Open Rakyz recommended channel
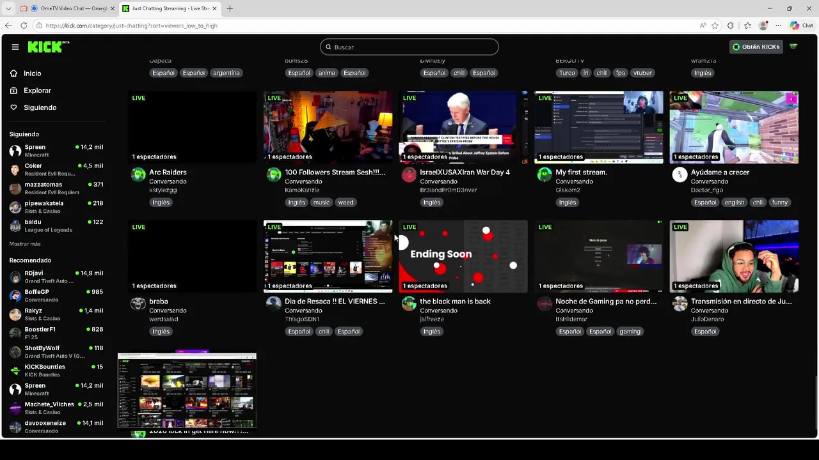819x460 pixels. click(x=56, y=314)
